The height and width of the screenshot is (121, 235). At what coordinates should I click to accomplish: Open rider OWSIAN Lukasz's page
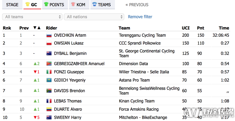click(69, 43)
